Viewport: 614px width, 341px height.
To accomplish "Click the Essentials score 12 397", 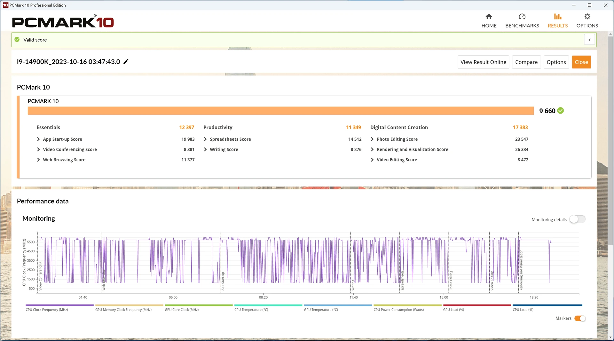I will (186, 127).
